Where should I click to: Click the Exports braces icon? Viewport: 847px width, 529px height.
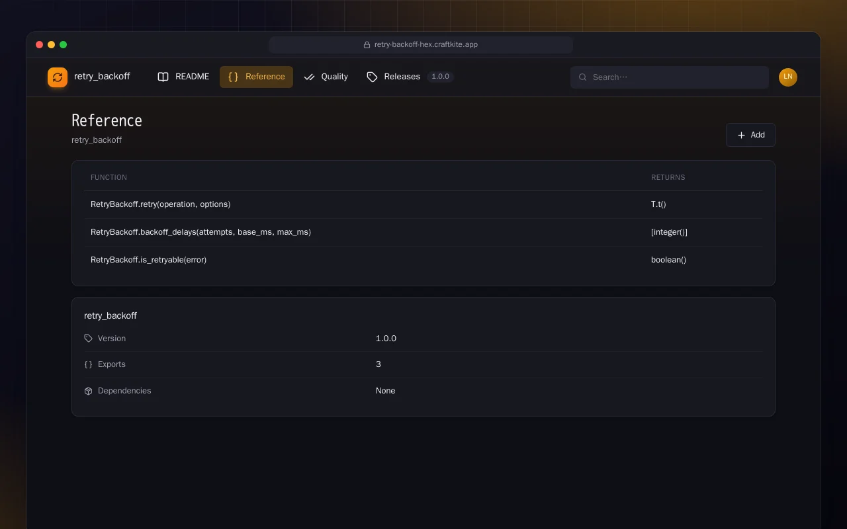[x=89, y=364]
